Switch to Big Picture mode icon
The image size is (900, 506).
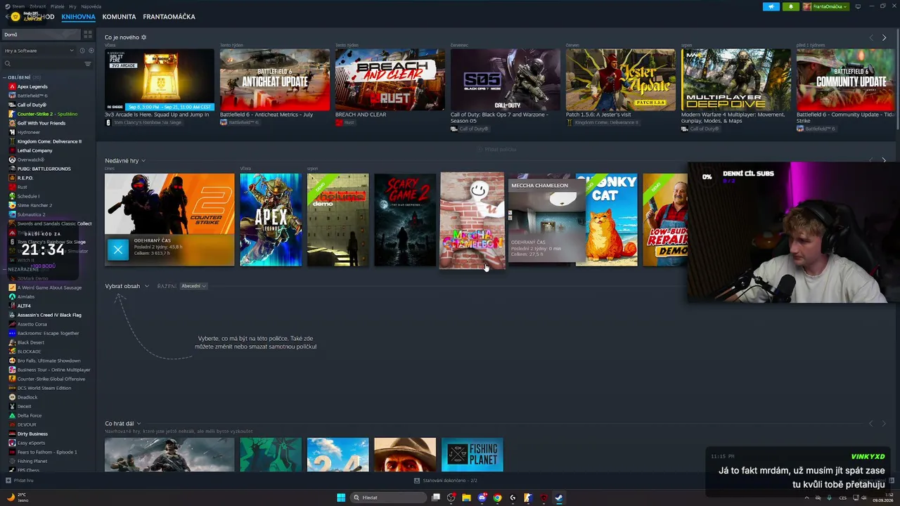pyautogui.click(x=857, y=6)
